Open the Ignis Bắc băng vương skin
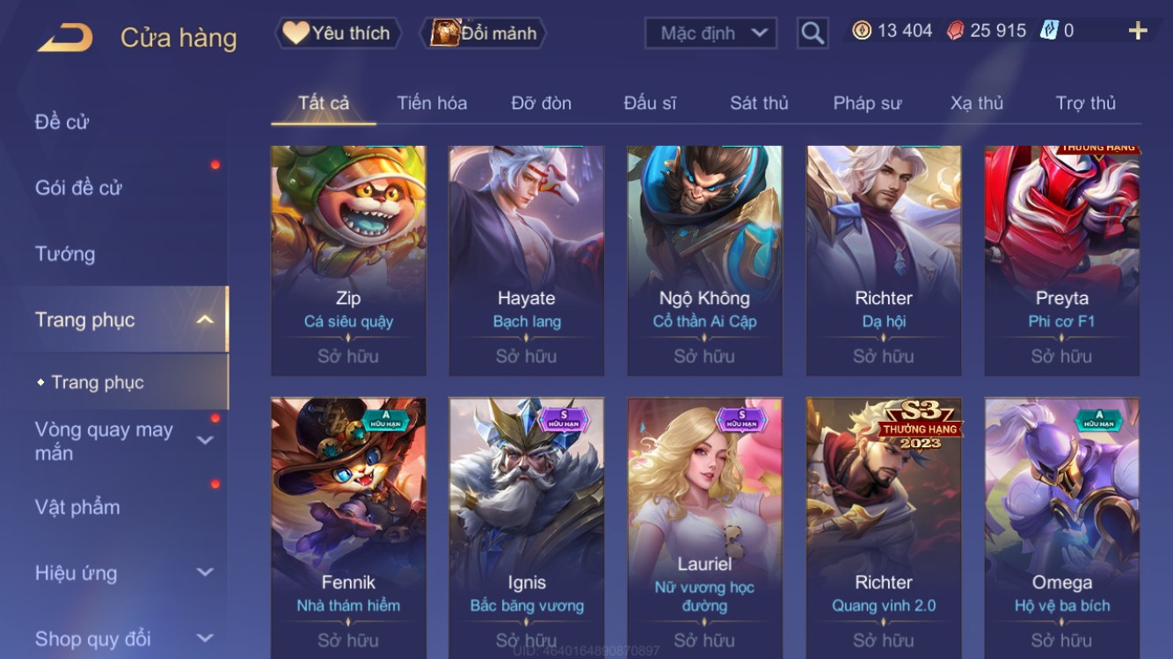 (x=526, y=525)
